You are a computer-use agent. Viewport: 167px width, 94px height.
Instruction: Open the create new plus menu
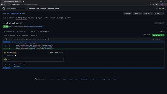click(160, 9)
